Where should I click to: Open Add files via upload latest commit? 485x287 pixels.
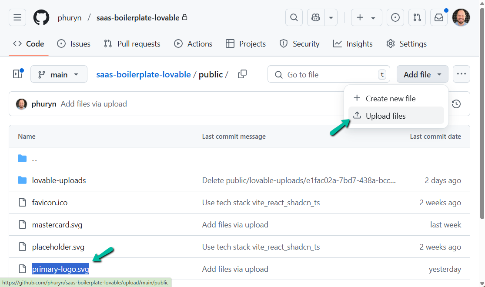pyautogui.click(x=94, y=104)
